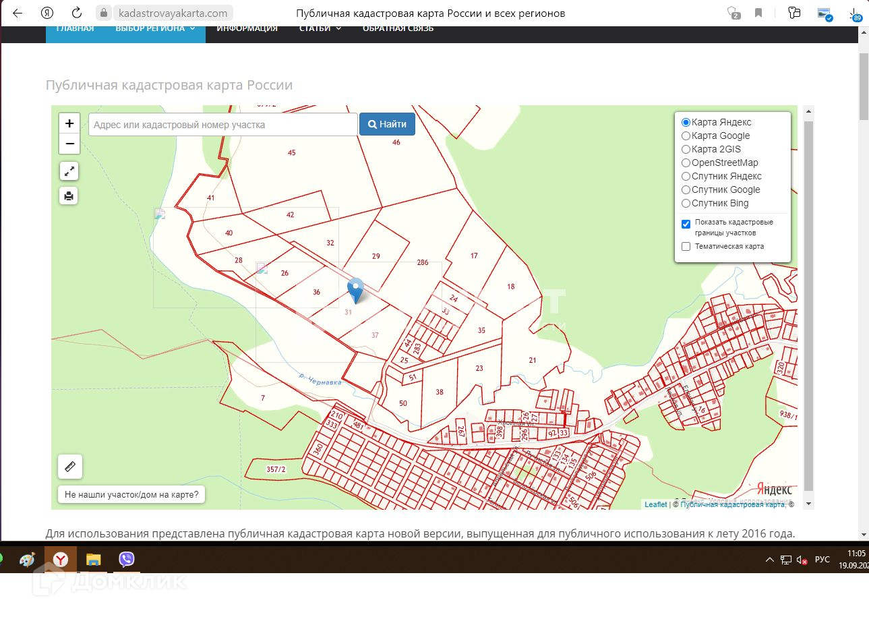
Task: Open the ОБРАТНАЯ СВЯЗЬ page
Action: point(398,28)
